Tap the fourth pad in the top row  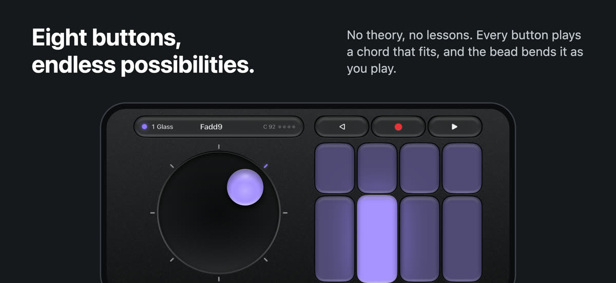pos(462,168)
